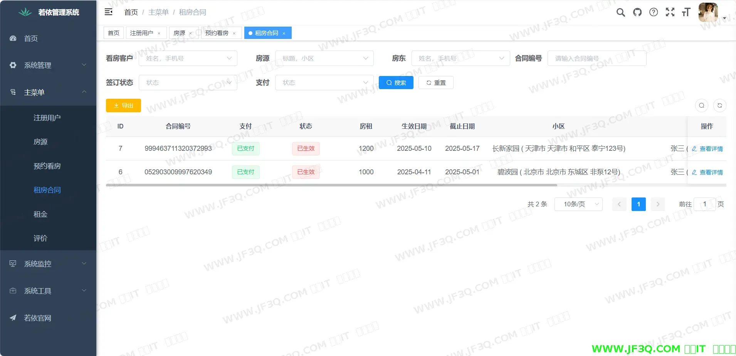
Task: Click the 合同编号 input field
Action: coord(597,58)
